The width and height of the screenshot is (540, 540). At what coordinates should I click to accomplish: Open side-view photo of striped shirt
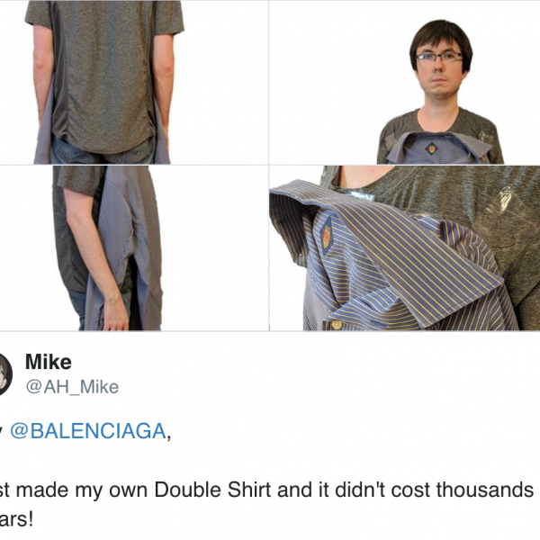(134, 248)
